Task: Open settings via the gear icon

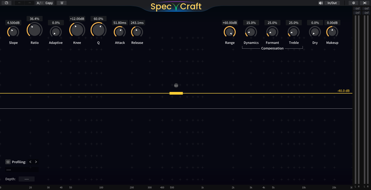Action: pyautogui.click(x=353, y=3)
